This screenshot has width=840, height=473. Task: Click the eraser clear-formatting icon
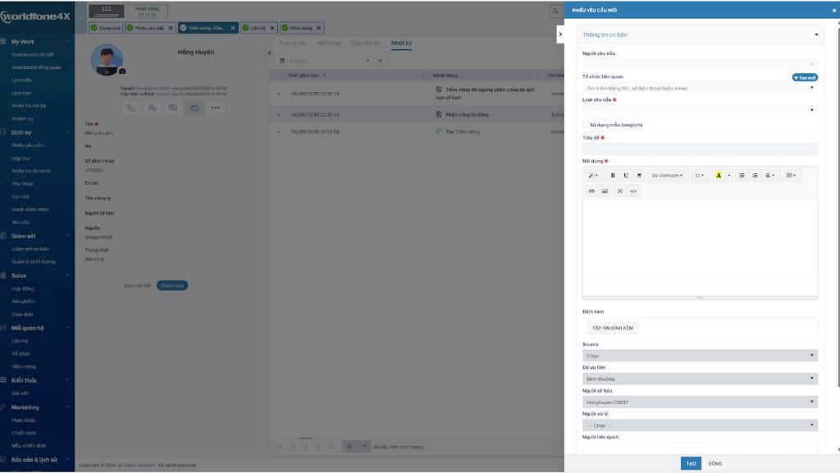click(639, 176)
